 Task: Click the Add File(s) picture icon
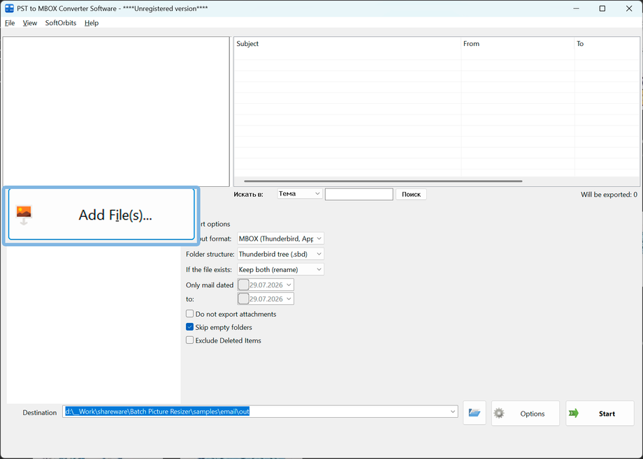(24, 215)
